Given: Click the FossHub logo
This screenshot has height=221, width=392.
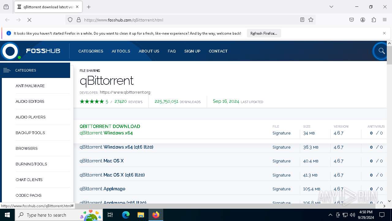Looking at the screenshot, I should pyautogui.click(x=31, y=51).
